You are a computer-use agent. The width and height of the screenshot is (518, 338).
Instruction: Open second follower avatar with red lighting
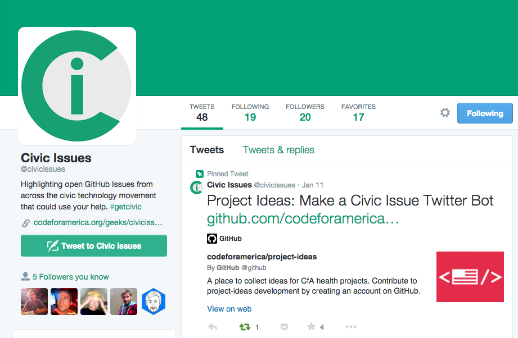pyautogui.click(x=64, y=302)
